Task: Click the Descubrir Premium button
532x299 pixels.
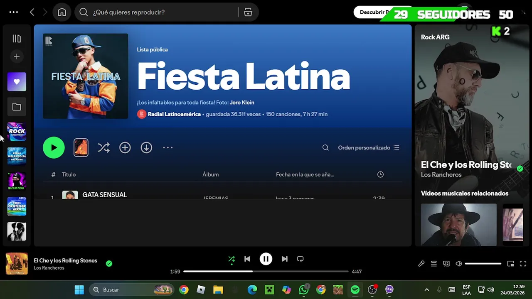Action: pyautogui.click(x=374, y=12)
